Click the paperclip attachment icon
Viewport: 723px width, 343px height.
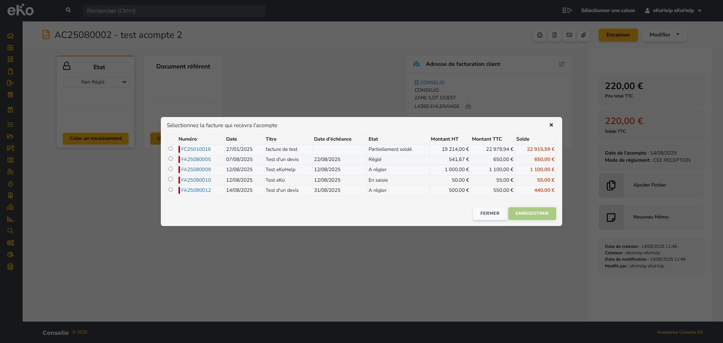[583, 35]
